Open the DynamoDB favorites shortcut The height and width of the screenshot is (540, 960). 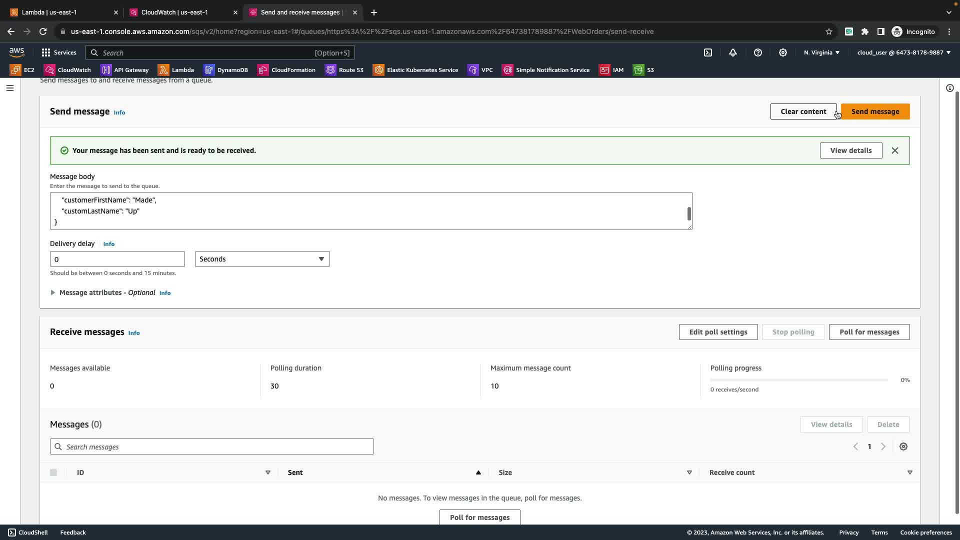tap(226, 70)
